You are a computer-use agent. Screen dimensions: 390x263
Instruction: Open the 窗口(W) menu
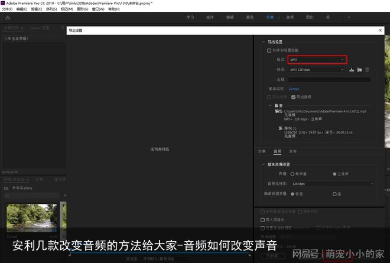(98, 9)
